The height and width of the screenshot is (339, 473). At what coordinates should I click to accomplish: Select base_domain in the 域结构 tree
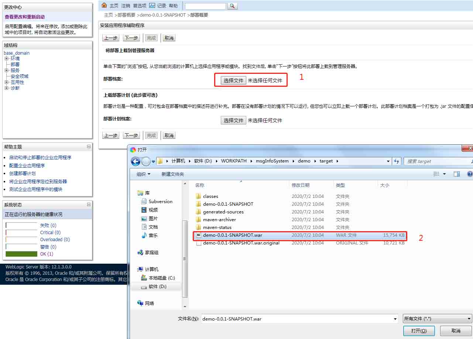pyautogui.click(x=17, y=53)
